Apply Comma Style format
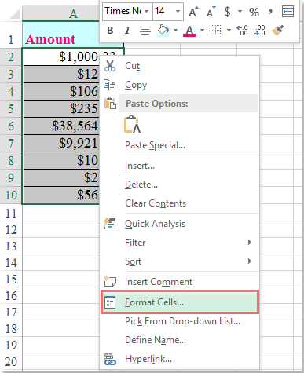 pos(270,12)
